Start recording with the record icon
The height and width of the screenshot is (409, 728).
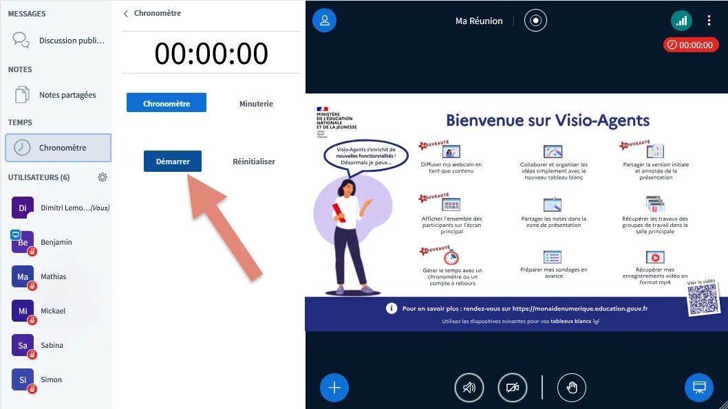[535, 21]
